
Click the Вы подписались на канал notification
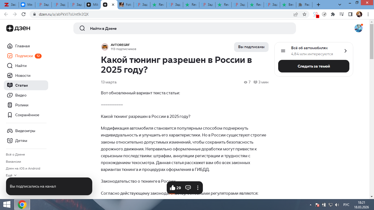click(49, 186)
